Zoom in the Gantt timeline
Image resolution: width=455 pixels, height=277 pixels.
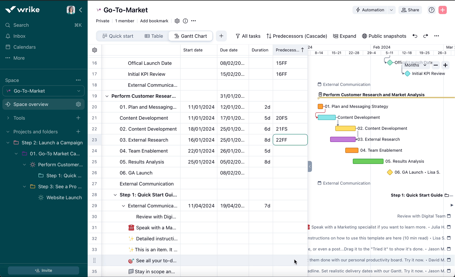coord(445,65)
